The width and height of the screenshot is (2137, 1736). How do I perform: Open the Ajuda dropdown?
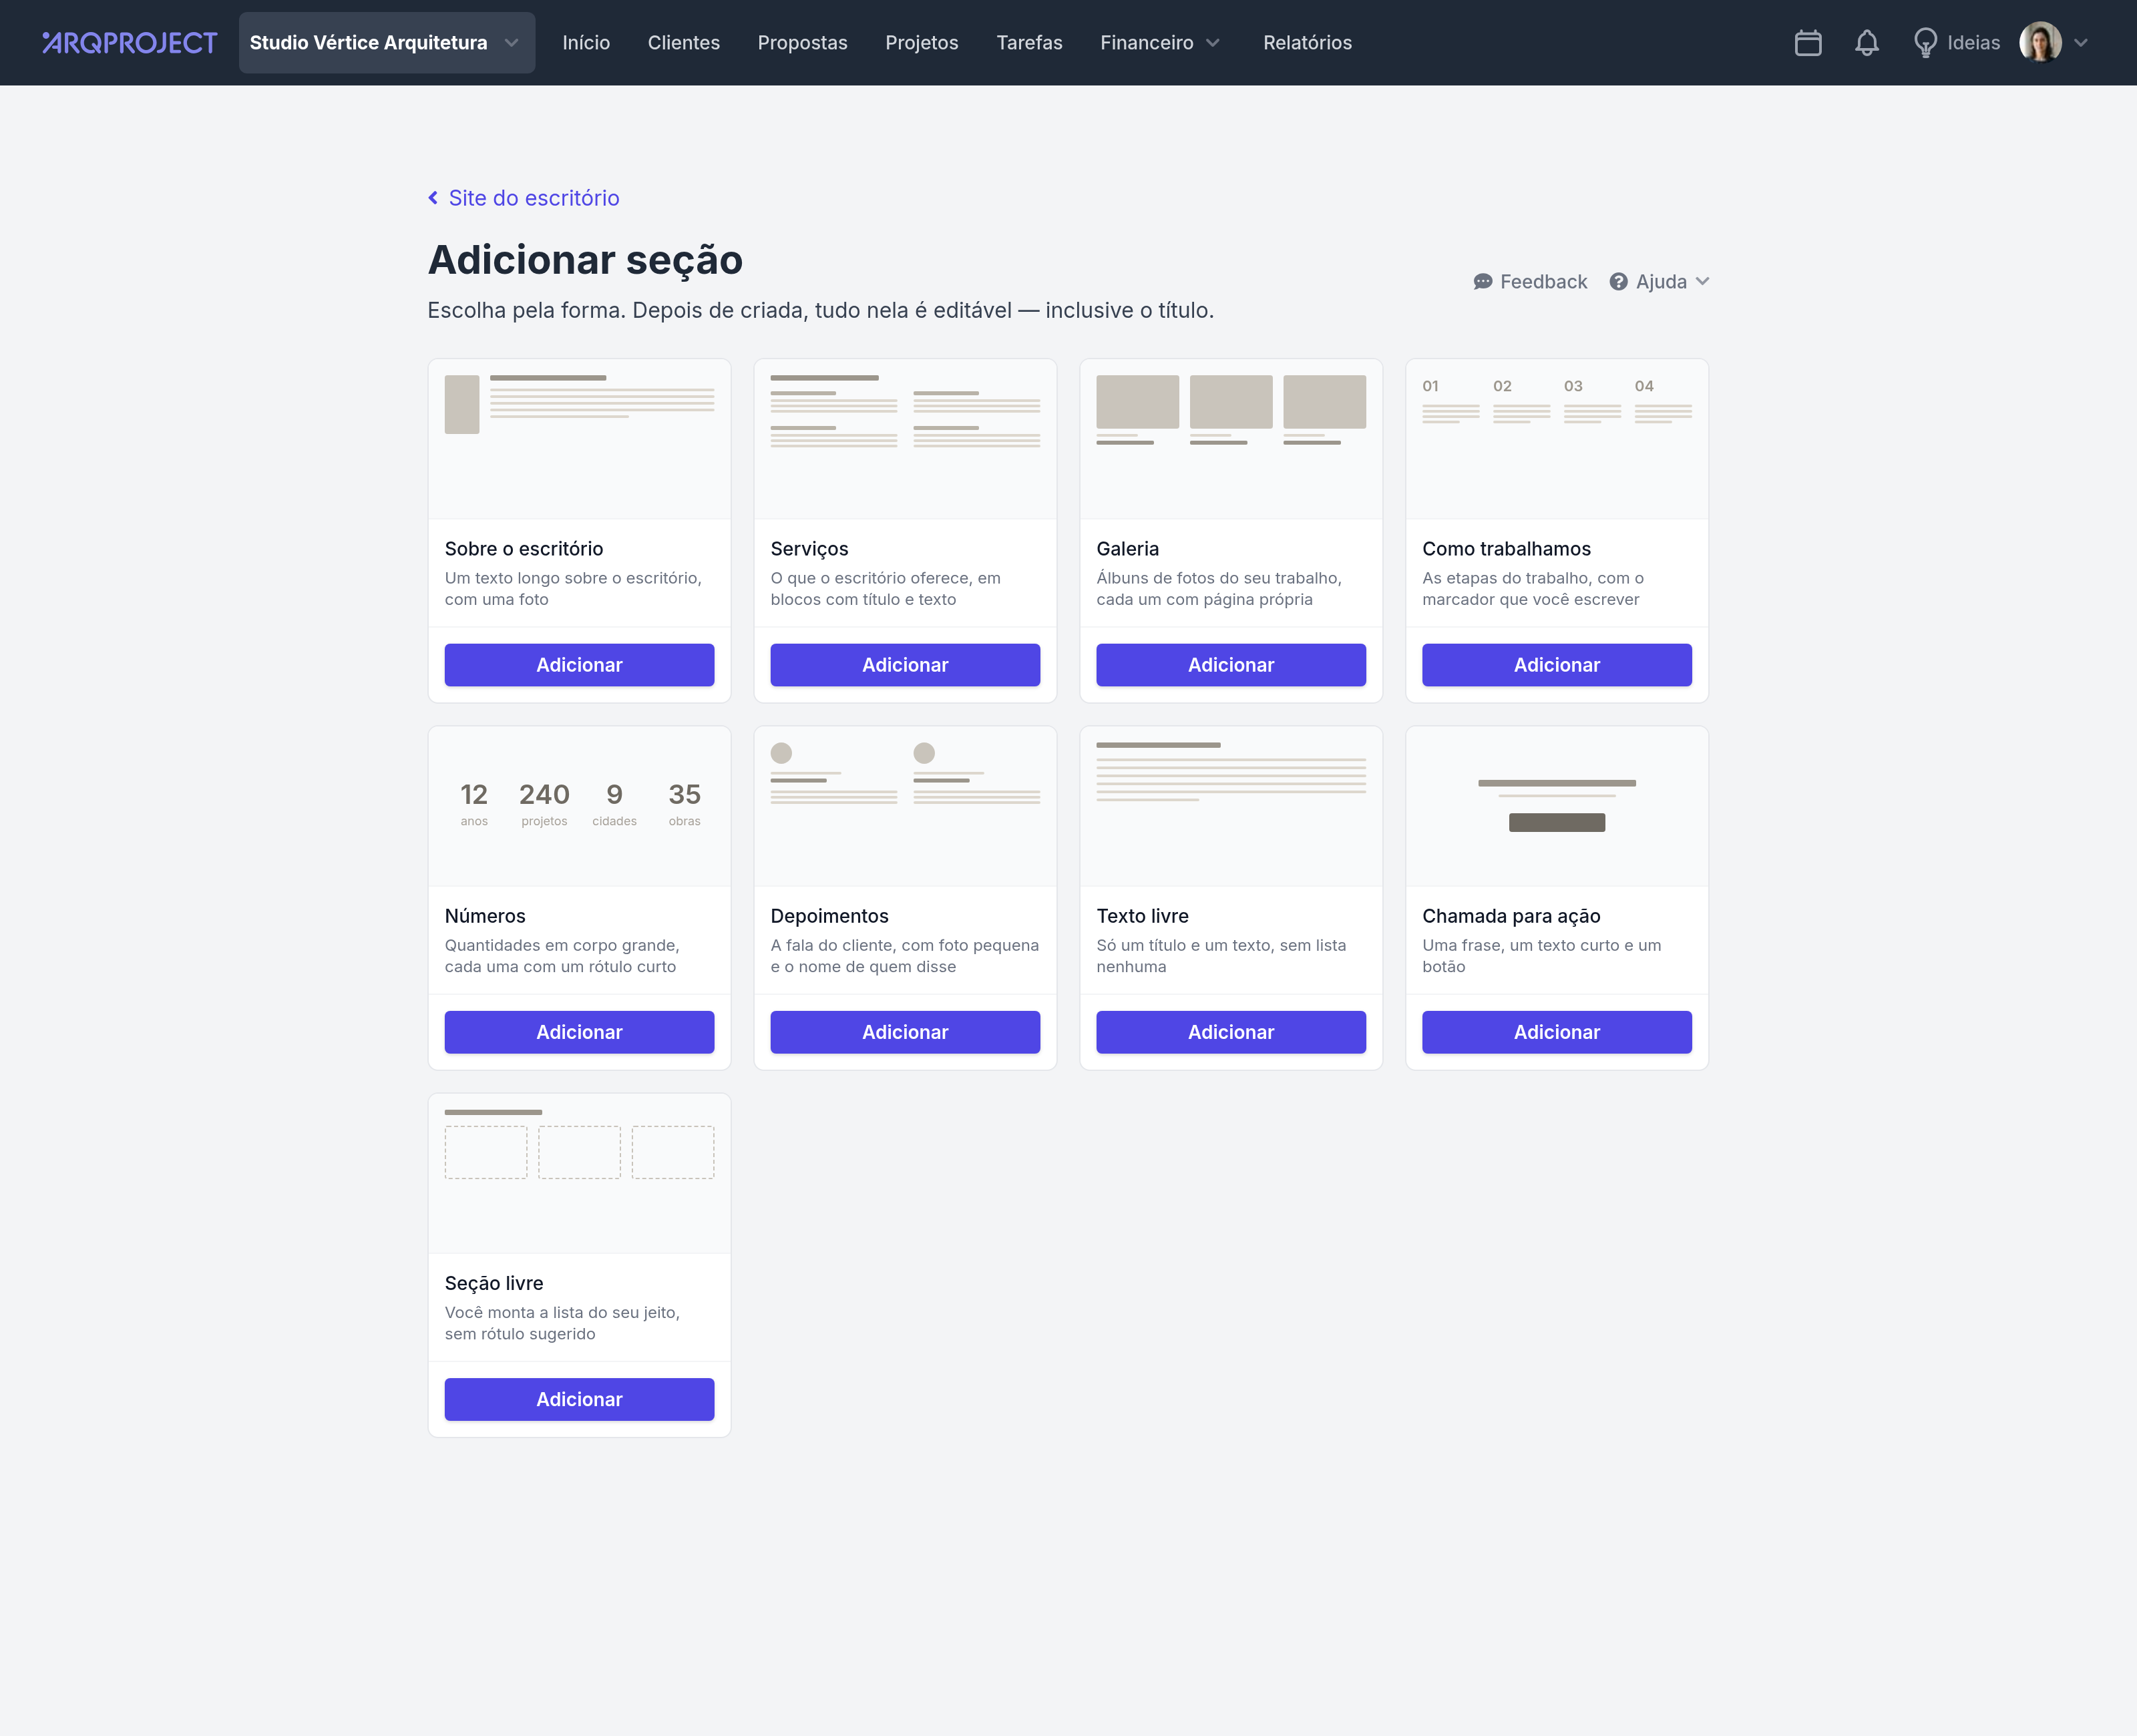point(1660,282)
